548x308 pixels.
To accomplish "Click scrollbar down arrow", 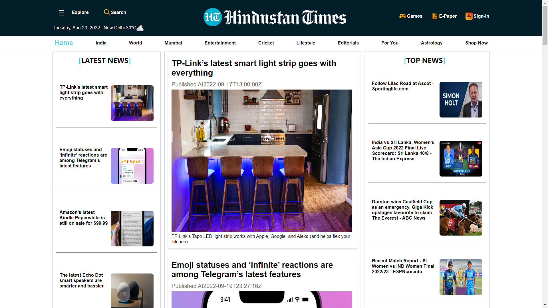I will pos(545,305).
